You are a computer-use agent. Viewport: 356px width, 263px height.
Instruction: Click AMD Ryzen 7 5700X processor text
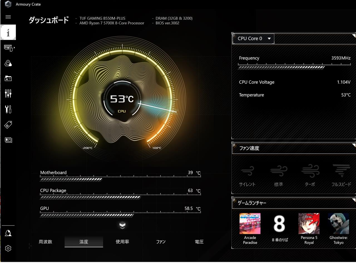112,23
